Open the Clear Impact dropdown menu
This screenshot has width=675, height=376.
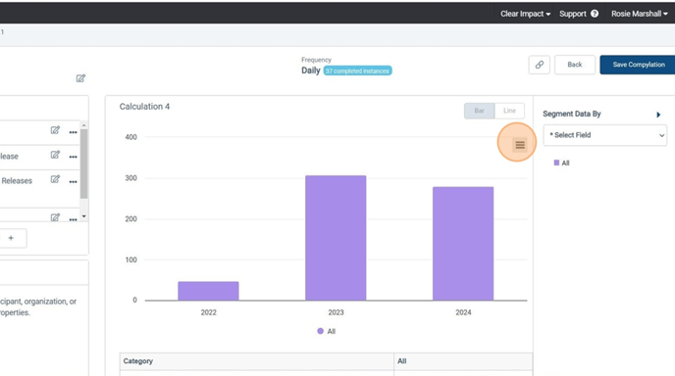click(525, 14)
